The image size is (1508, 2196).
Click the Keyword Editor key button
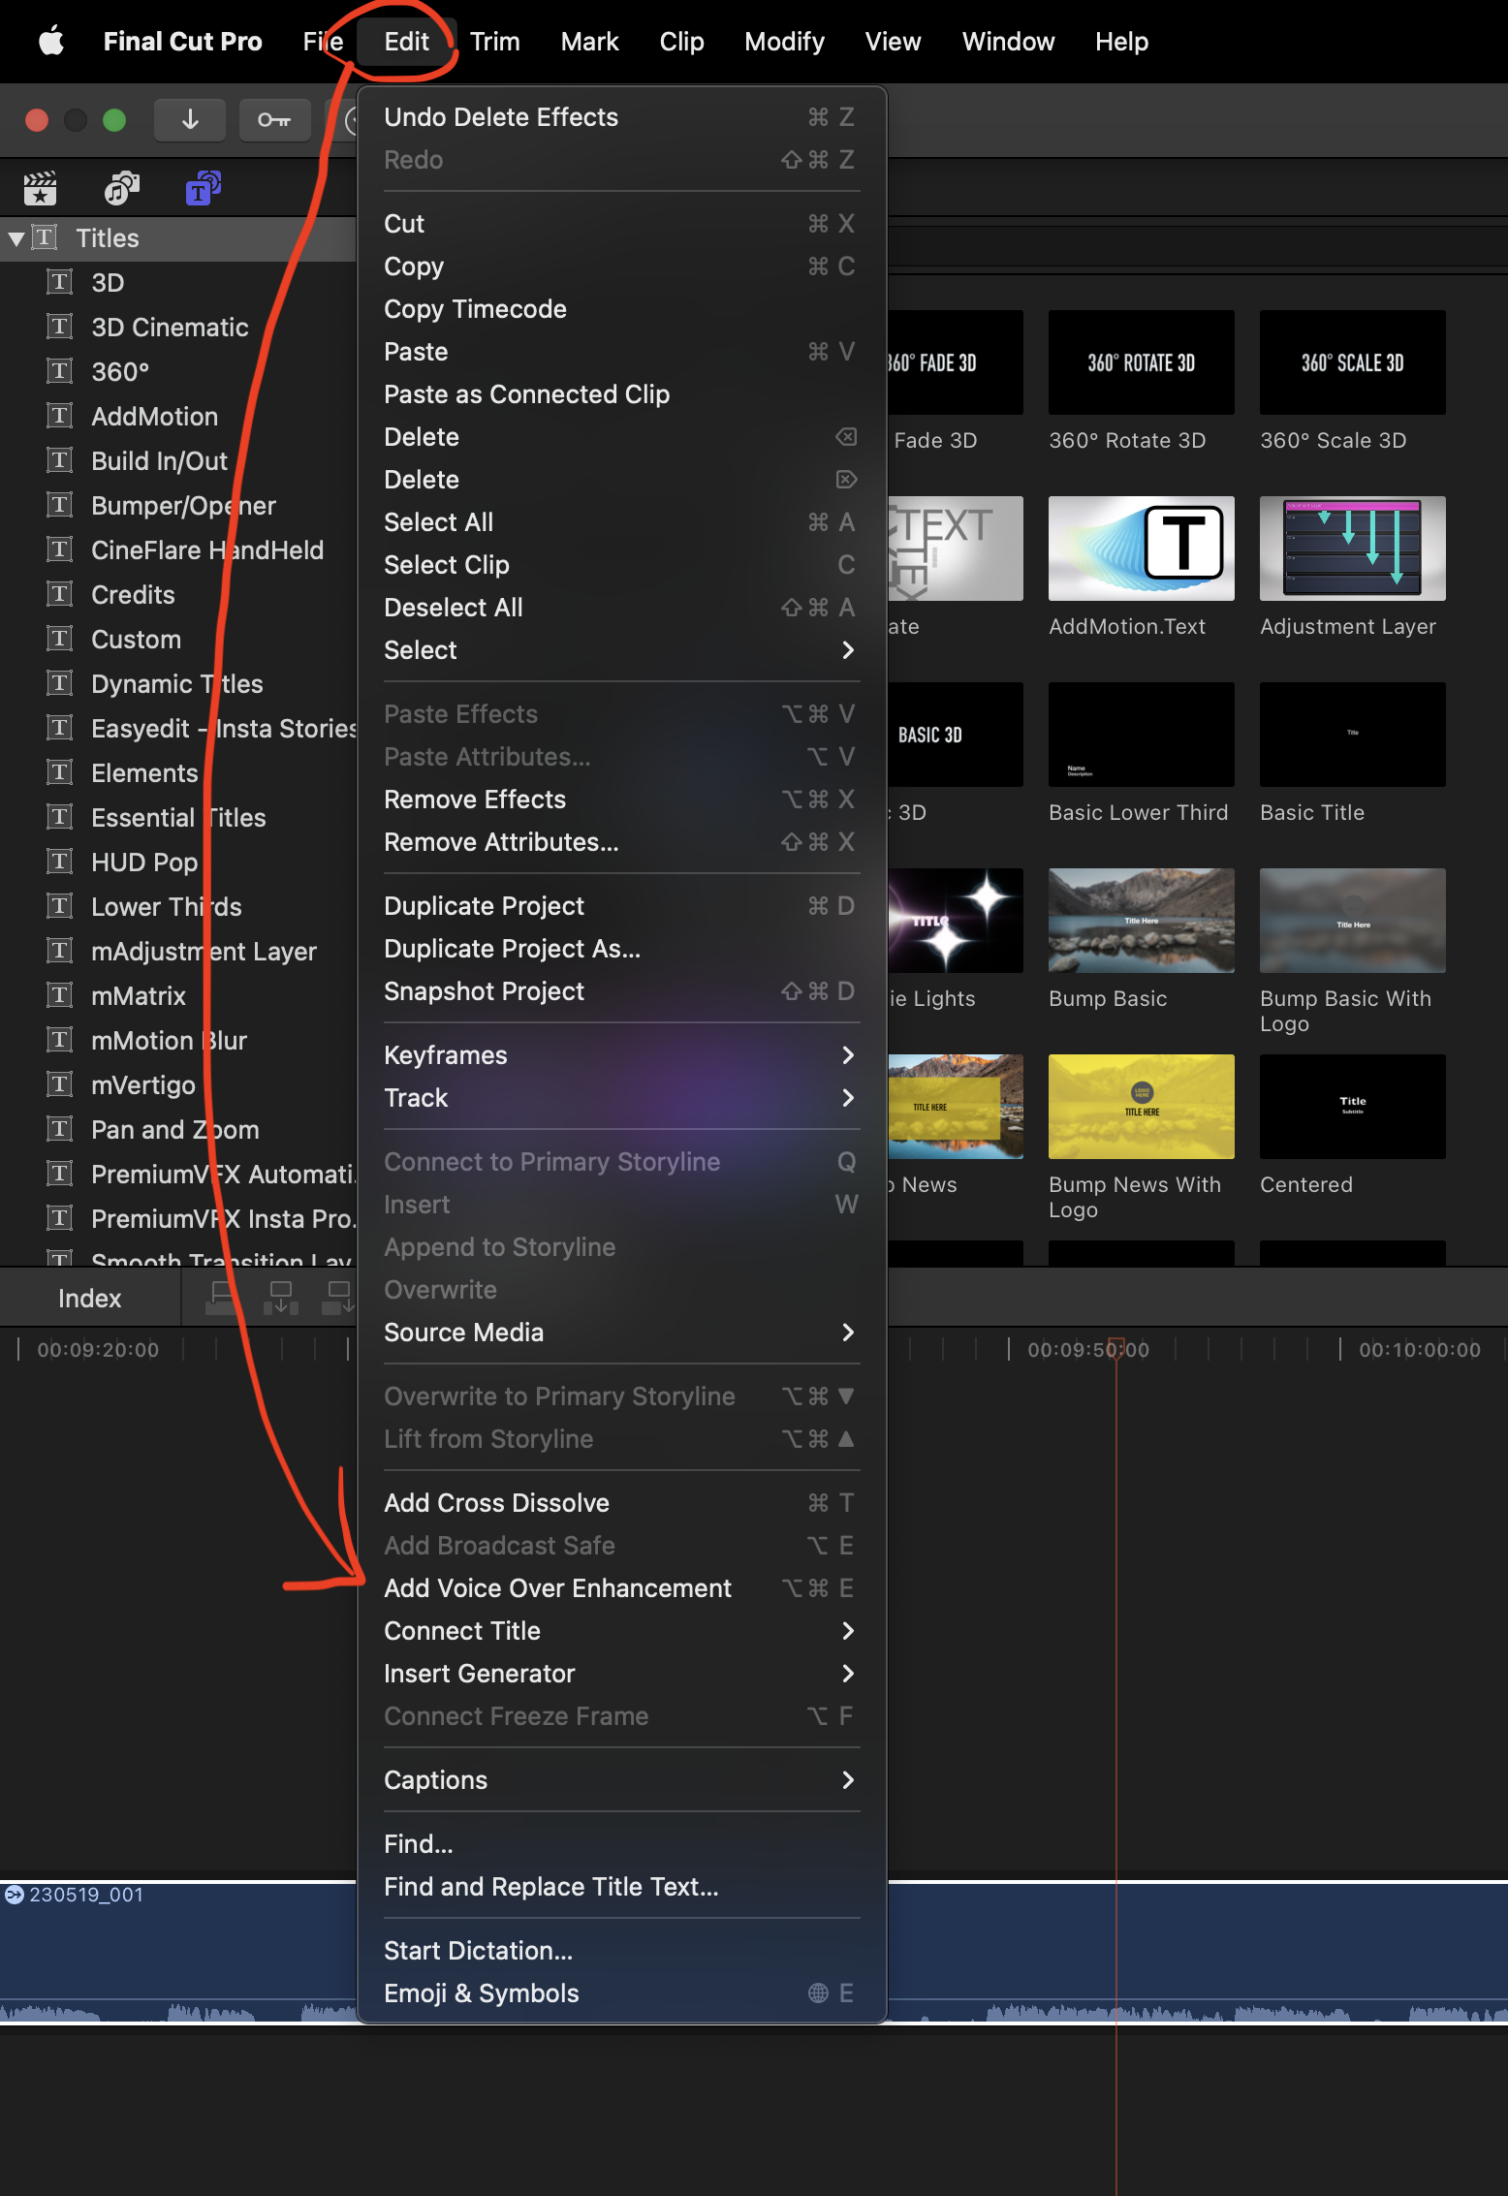(x=274, y=119)
